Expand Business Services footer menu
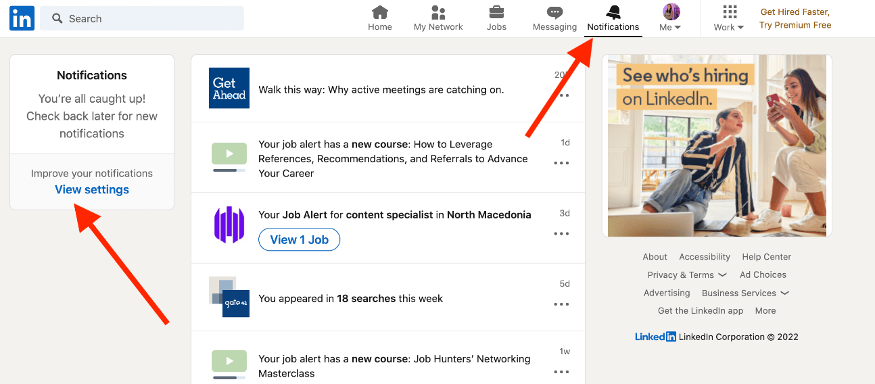 click(746, 293)
